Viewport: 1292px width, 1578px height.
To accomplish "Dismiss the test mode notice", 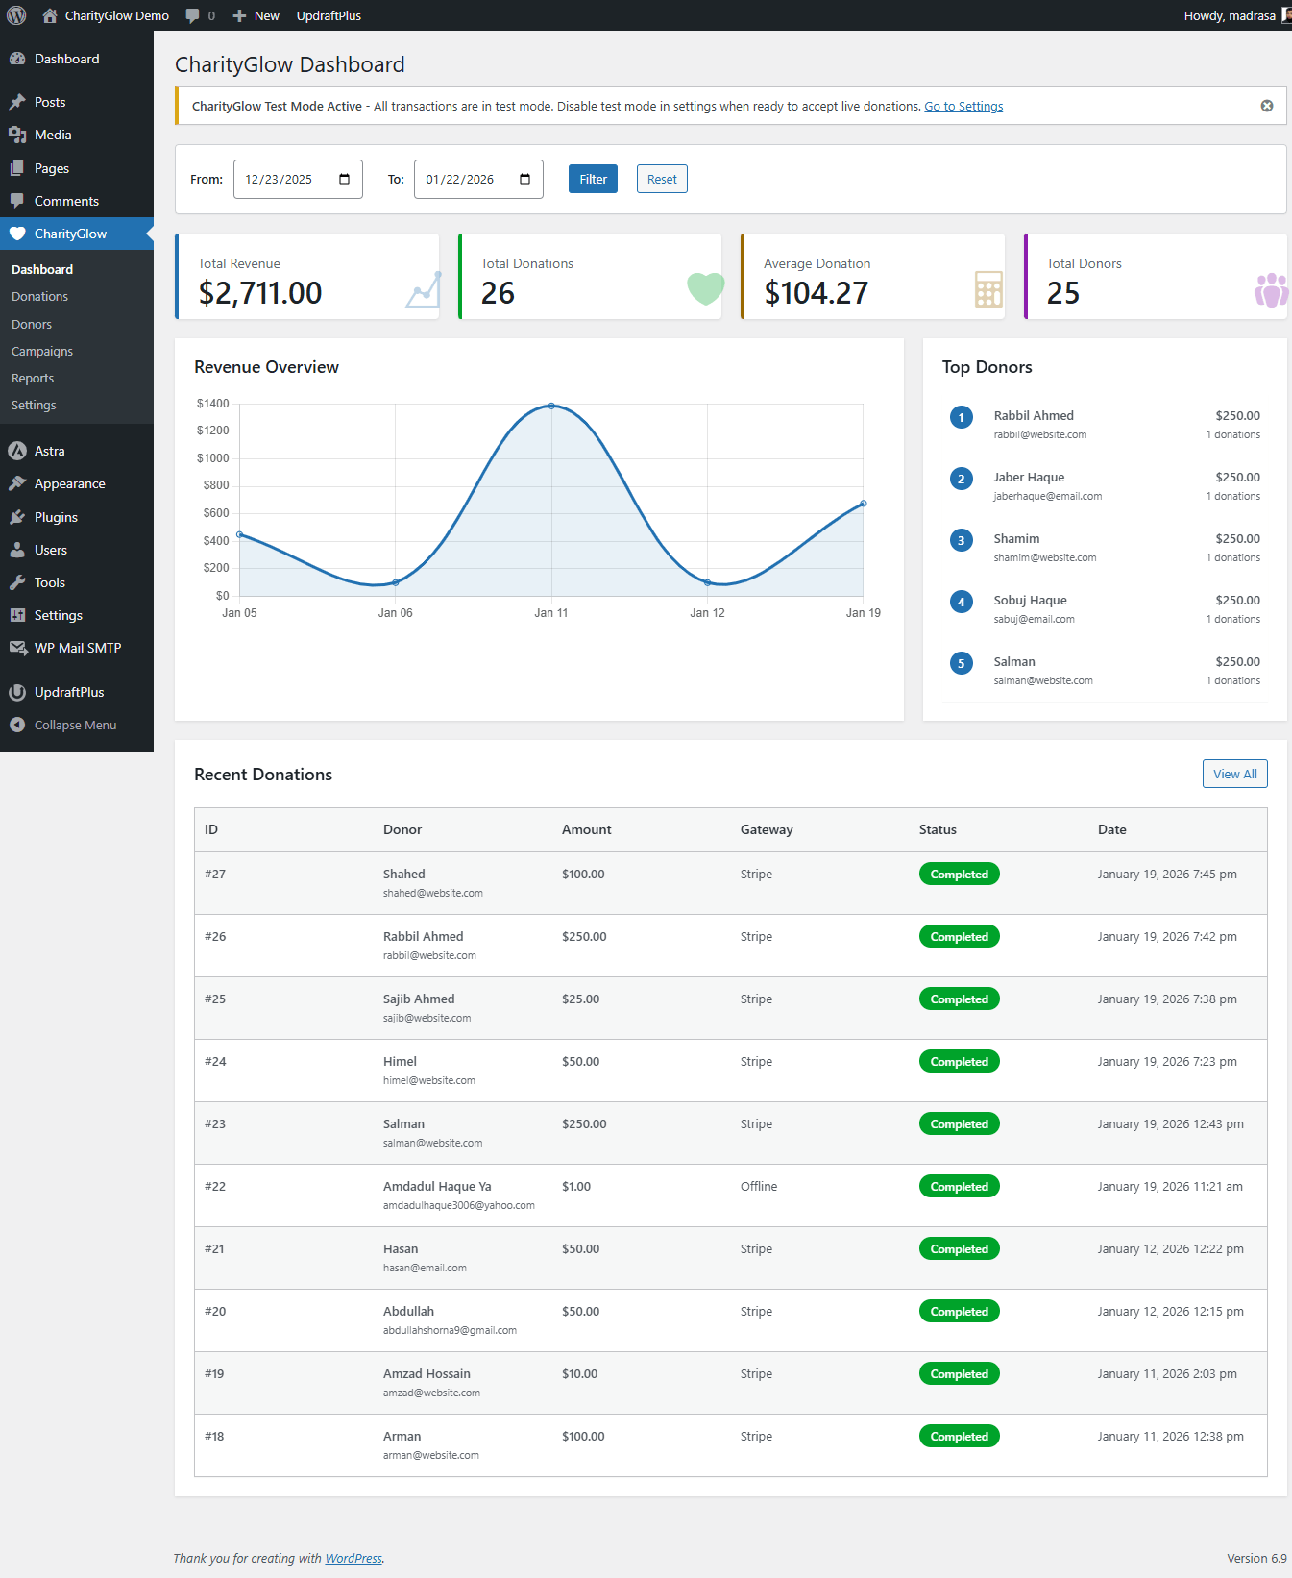I will (1266, 106).
